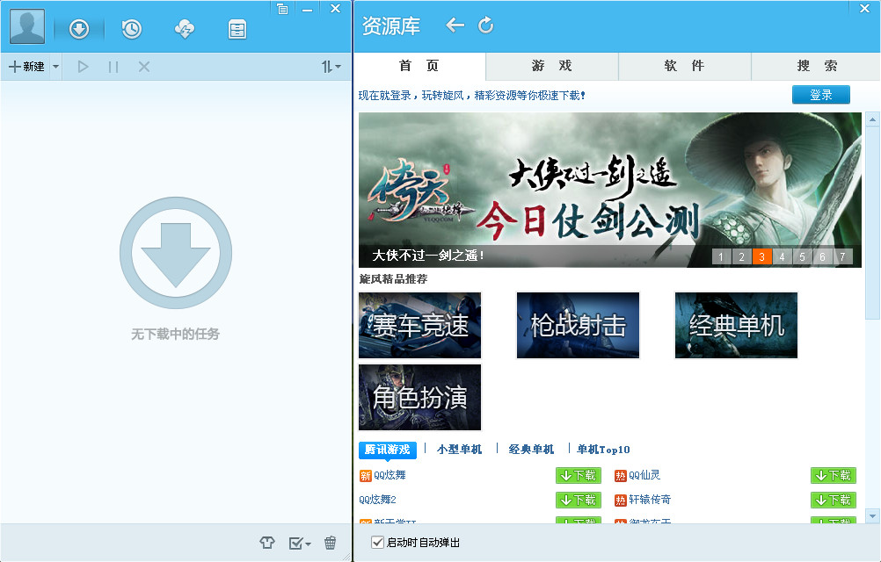Select banner page 5
Screen dimensions: 881x562
[x=803, y=256]
